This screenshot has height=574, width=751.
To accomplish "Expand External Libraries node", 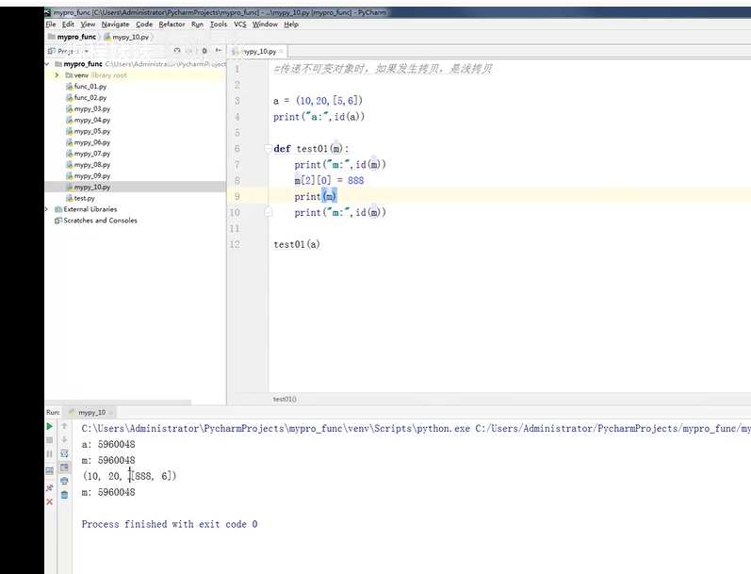I will [x=47, y=209].
